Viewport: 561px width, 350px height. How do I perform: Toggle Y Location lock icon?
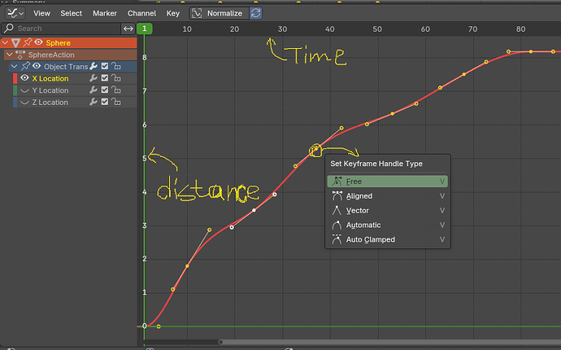[116, 90]
